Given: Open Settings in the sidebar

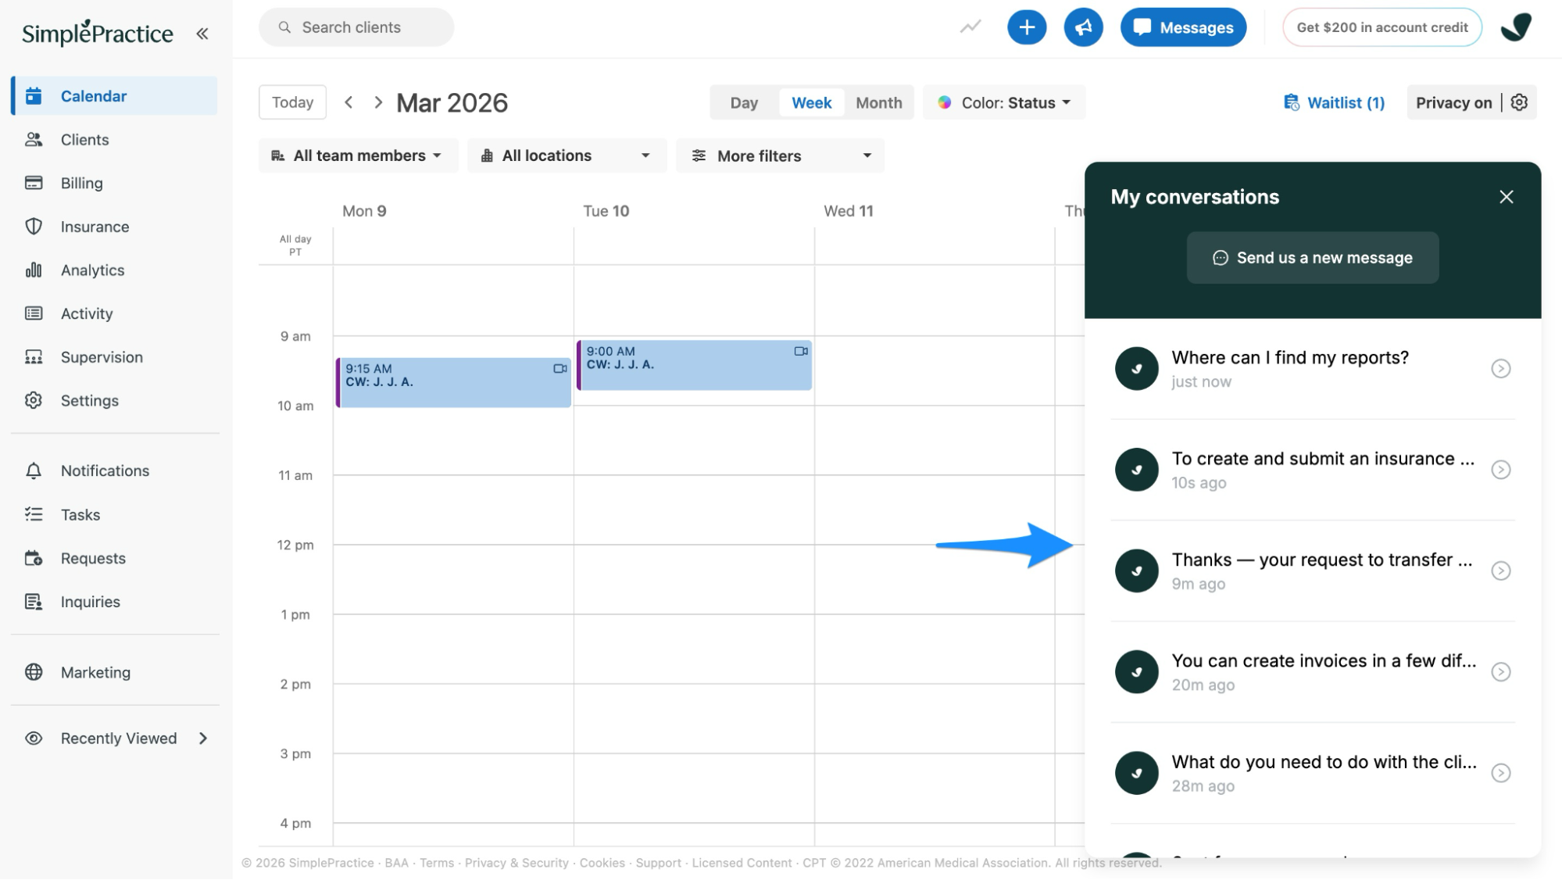Looking at the screenshot, I should pos(114,401).
